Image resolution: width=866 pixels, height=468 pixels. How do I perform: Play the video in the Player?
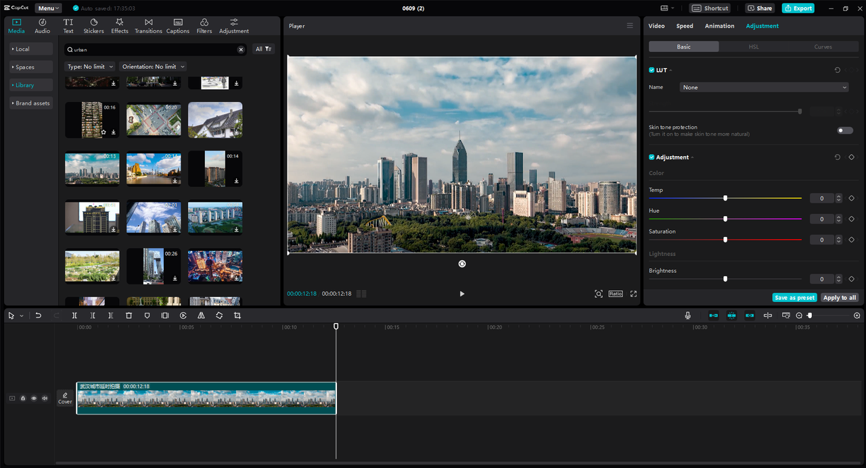click(462, 294)
